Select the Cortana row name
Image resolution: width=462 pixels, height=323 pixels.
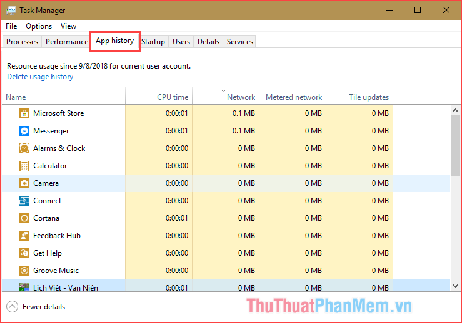tap(46, 218)
